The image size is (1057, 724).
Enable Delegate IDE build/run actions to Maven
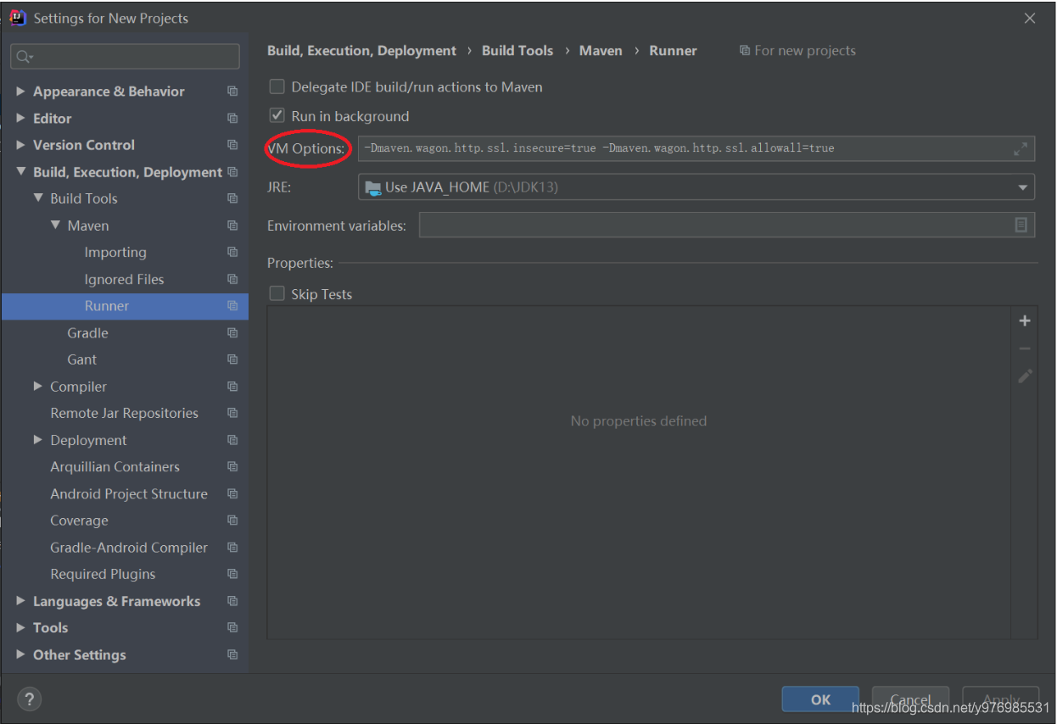click(277, 86)
